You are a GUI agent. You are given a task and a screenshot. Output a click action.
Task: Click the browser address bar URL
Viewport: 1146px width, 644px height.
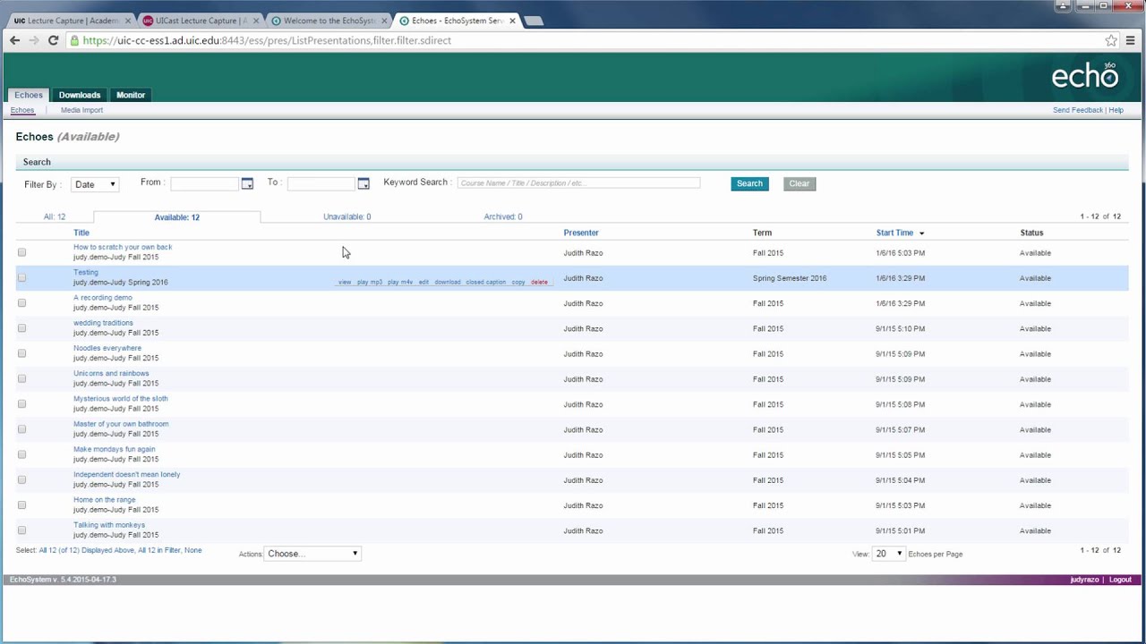click(x=267, y=40)
